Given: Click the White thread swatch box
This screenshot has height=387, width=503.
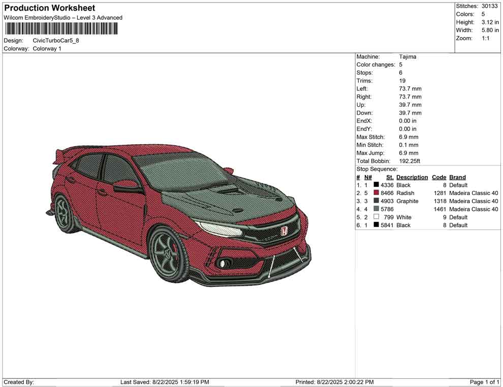Looking at the screenshot, I should (x=376, y=217).
